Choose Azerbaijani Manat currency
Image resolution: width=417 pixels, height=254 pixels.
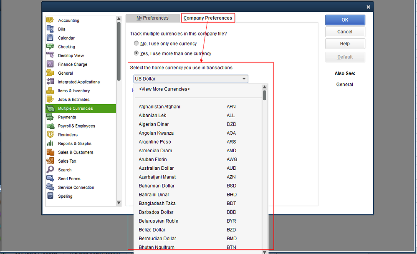198,177
